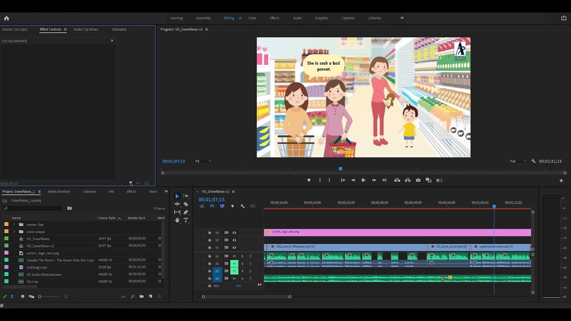Show hidden Project panel tabs

click(x=166, y=192)
